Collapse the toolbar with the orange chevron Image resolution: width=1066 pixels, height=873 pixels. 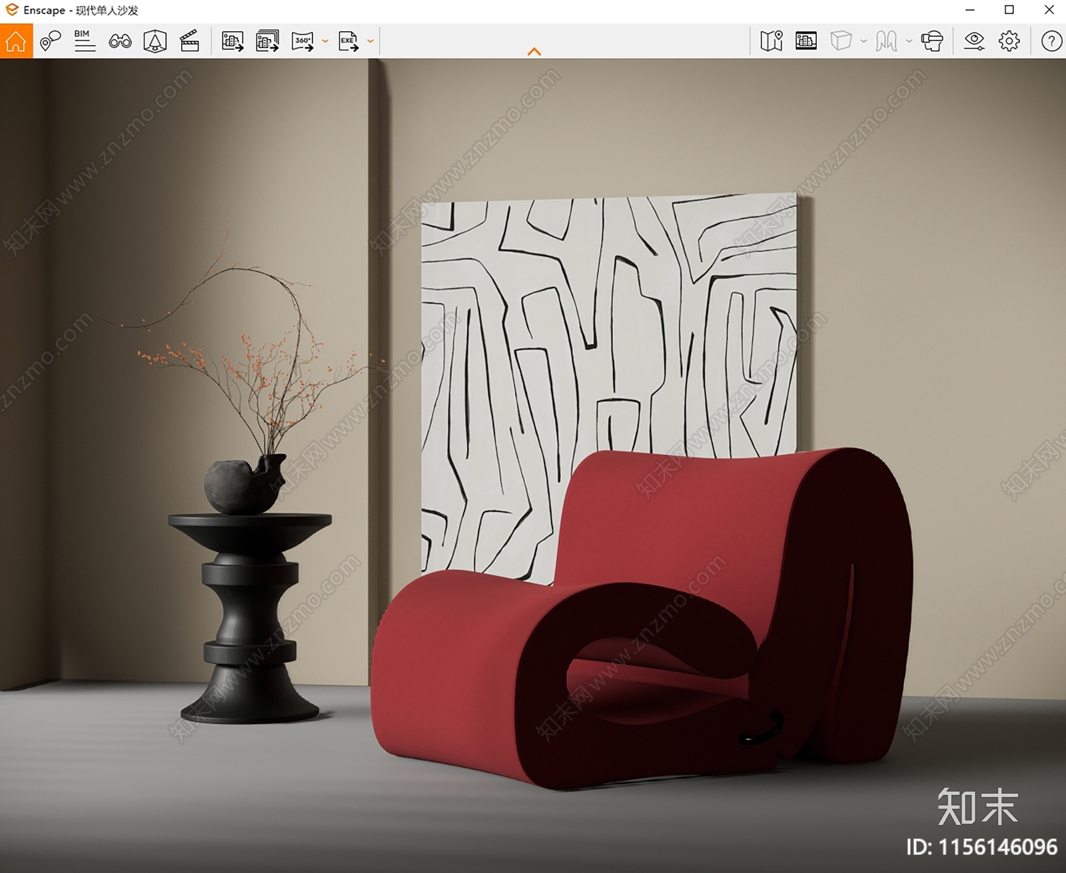point(534,51)
